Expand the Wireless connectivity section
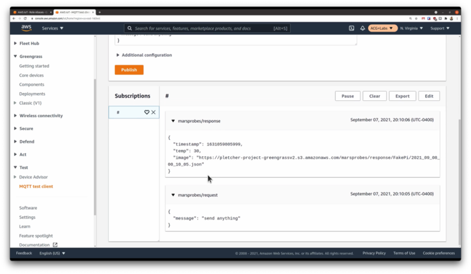 point(15,115)
